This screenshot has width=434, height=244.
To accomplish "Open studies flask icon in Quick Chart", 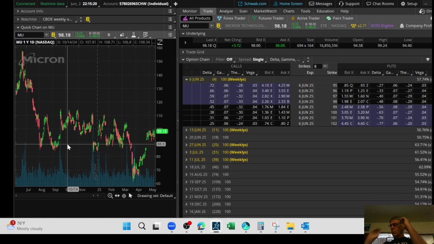I will (x=134, y=35).
